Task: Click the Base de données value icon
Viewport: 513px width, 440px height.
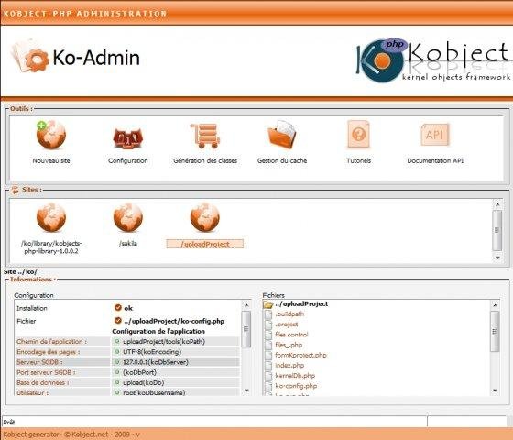Action: click(117, 382)
